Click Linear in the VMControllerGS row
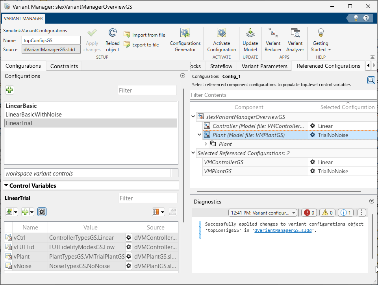 click(325, 162)
